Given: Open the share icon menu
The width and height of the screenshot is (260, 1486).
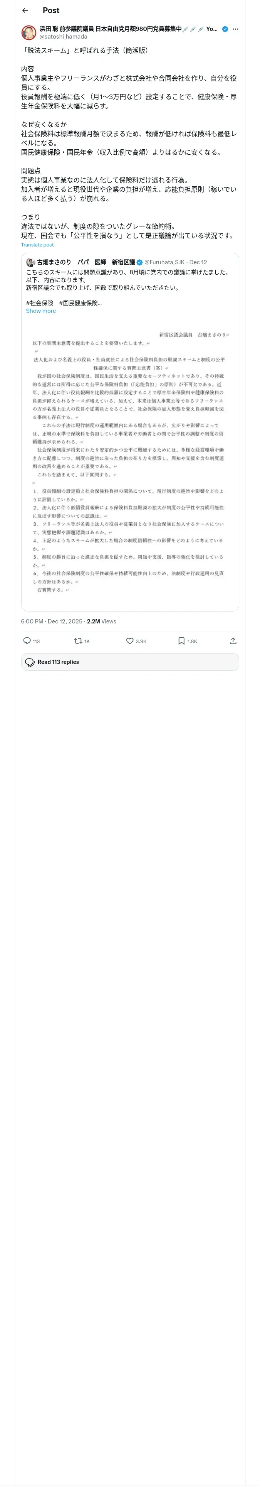Looking at the screenshot, I should tap(233, 641).
